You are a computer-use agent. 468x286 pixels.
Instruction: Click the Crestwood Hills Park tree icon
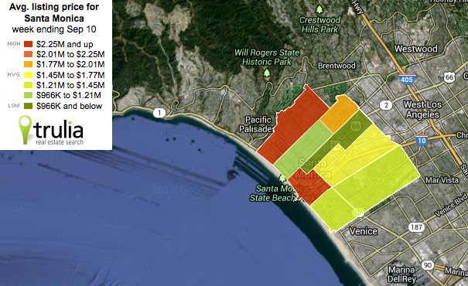(x=319, y=9)
